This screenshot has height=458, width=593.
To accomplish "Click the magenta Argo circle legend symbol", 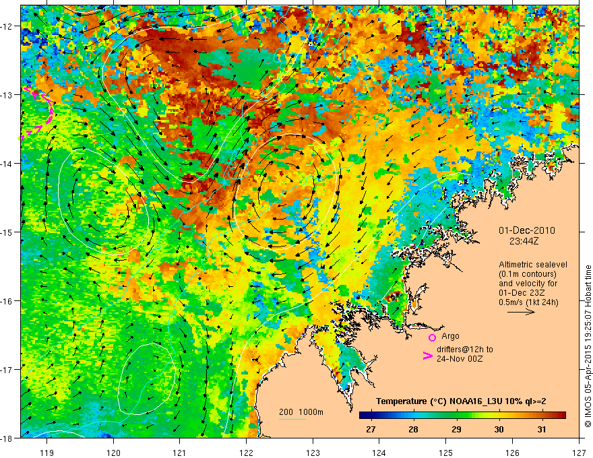I will coord(432,337).
